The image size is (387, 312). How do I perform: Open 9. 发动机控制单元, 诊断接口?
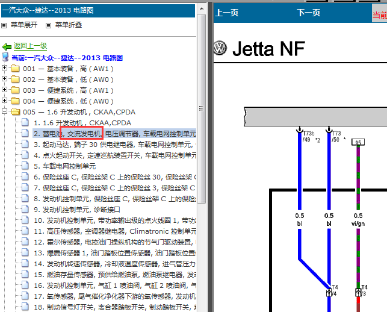(x=77, y=210)
